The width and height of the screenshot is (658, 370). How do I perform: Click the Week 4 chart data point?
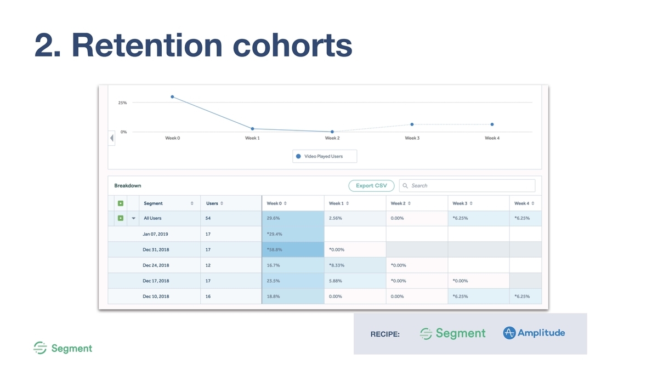[492, 124]
